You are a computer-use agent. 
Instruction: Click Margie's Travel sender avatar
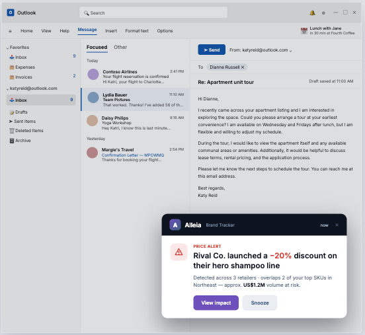92,153
